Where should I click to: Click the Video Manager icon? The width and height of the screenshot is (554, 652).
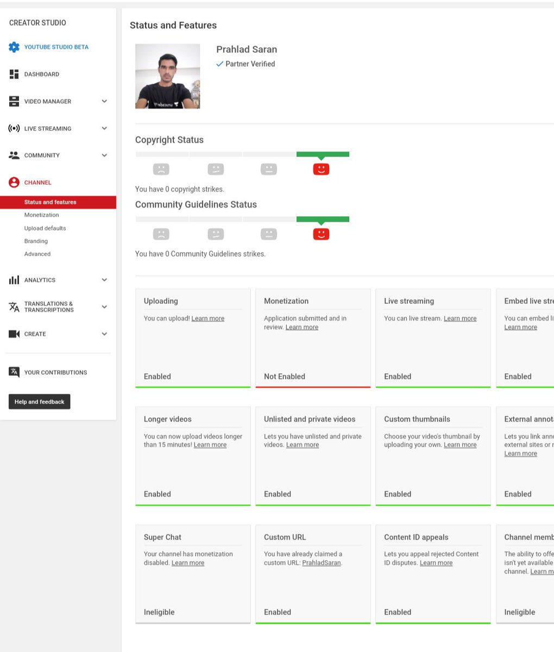[x=14, y=102]
